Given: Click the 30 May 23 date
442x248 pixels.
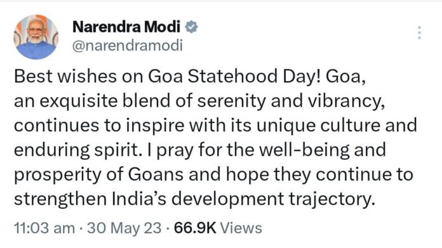Looking at the screenshot, I should [x=124, y=228].
